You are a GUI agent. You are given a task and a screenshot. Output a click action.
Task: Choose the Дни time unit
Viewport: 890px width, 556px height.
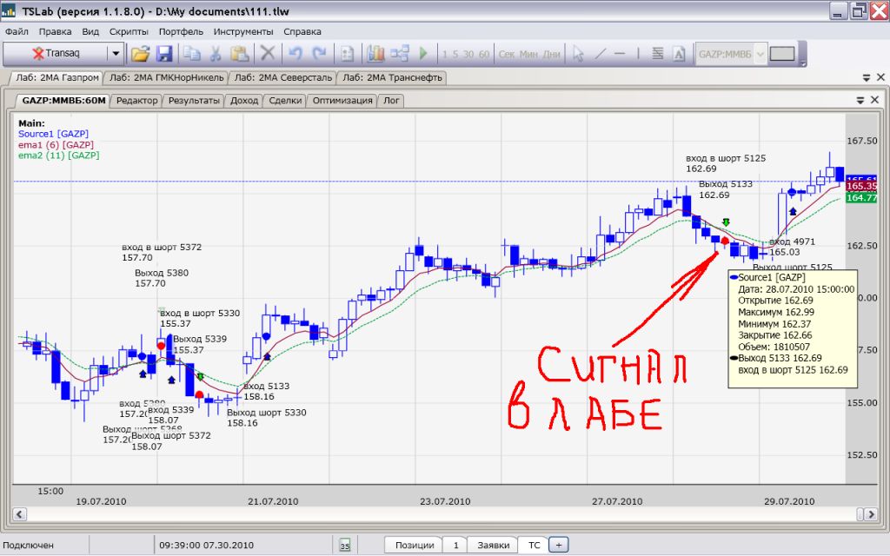[x=551, y=55]
